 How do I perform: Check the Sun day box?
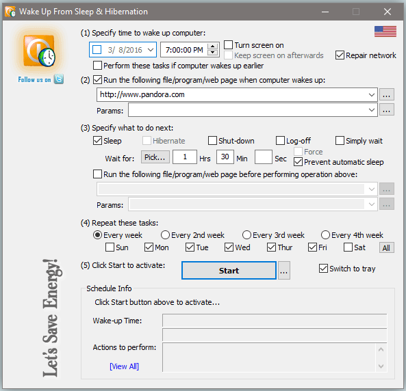click(110, 247)
